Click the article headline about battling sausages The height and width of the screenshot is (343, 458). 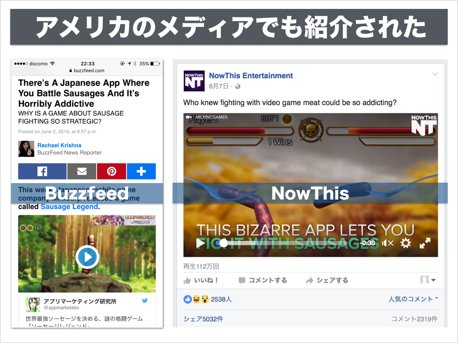84,93
